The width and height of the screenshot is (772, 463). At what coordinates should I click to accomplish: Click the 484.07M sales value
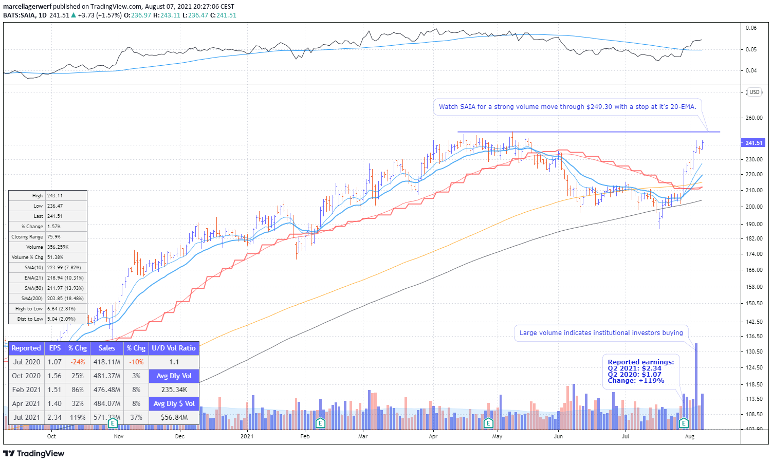click(x=107, y=404)
